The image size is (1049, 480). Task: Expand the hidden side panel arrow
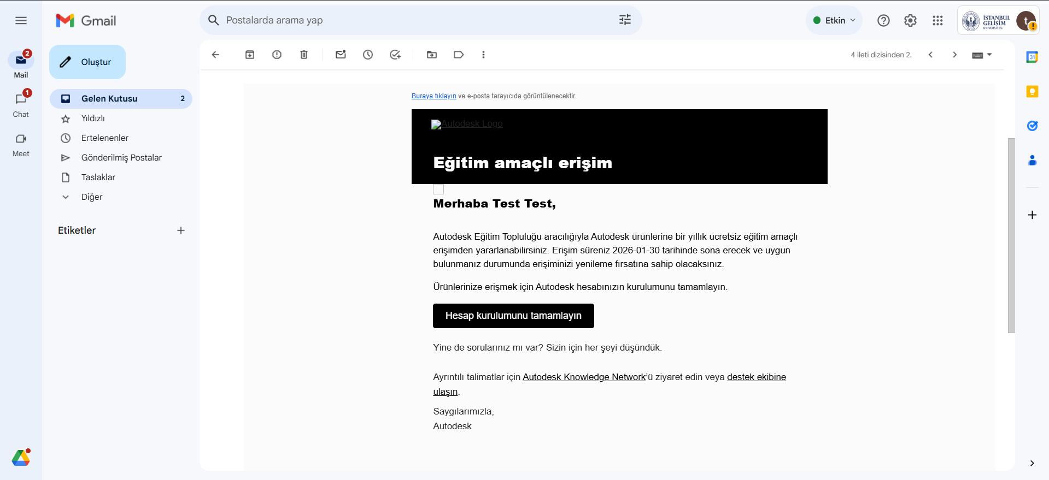1032,463
